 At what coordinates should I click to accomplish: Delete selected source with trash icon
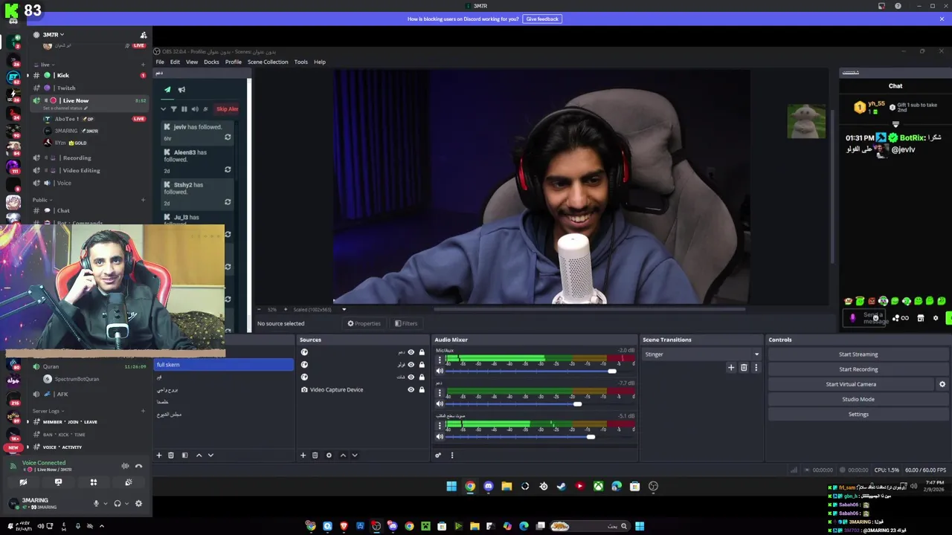coord(315,455)
